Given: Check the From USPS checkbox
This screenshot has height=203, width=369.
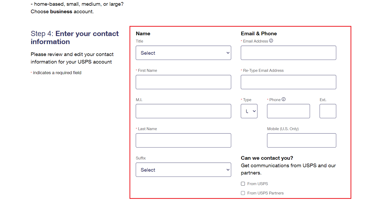Looking at the screenshot, I should click(x=243, y=184).
